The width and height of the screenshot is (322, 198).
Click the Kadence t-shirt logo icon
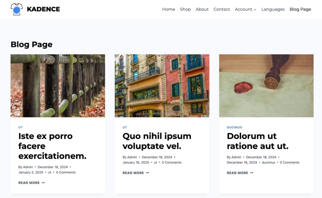[17, 9]
